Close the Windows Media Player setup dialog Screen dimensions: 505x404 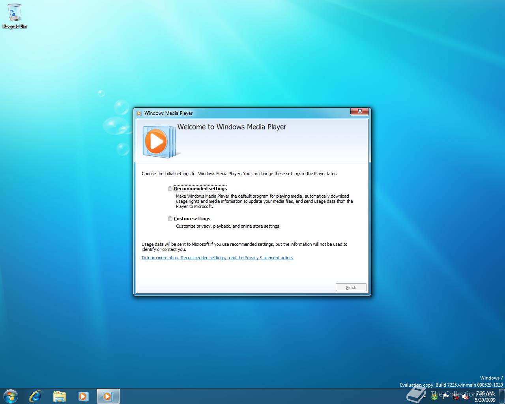click(360, 112)
